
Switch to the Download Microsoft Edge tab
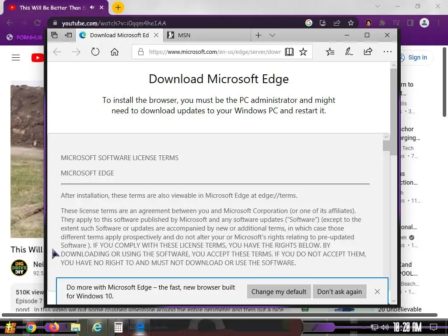[x=119, y=35]
